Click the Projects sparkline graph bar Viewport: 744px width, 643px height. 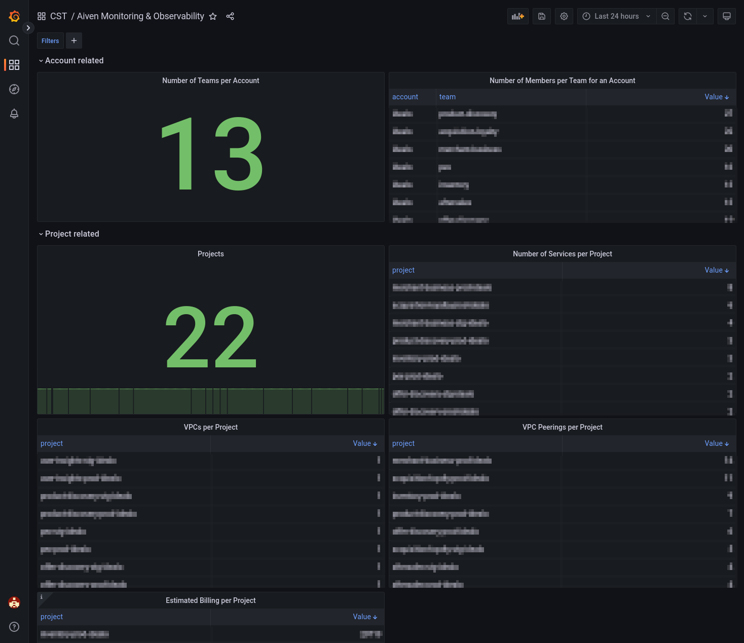coord(211,401)
